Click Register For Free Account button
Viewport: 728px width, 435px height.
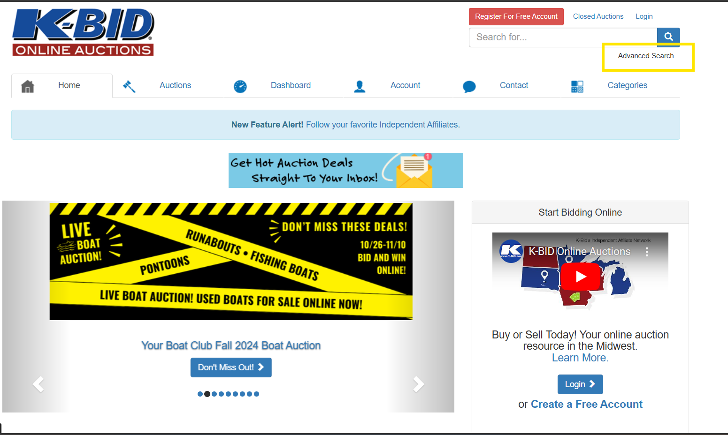point(516,16)
